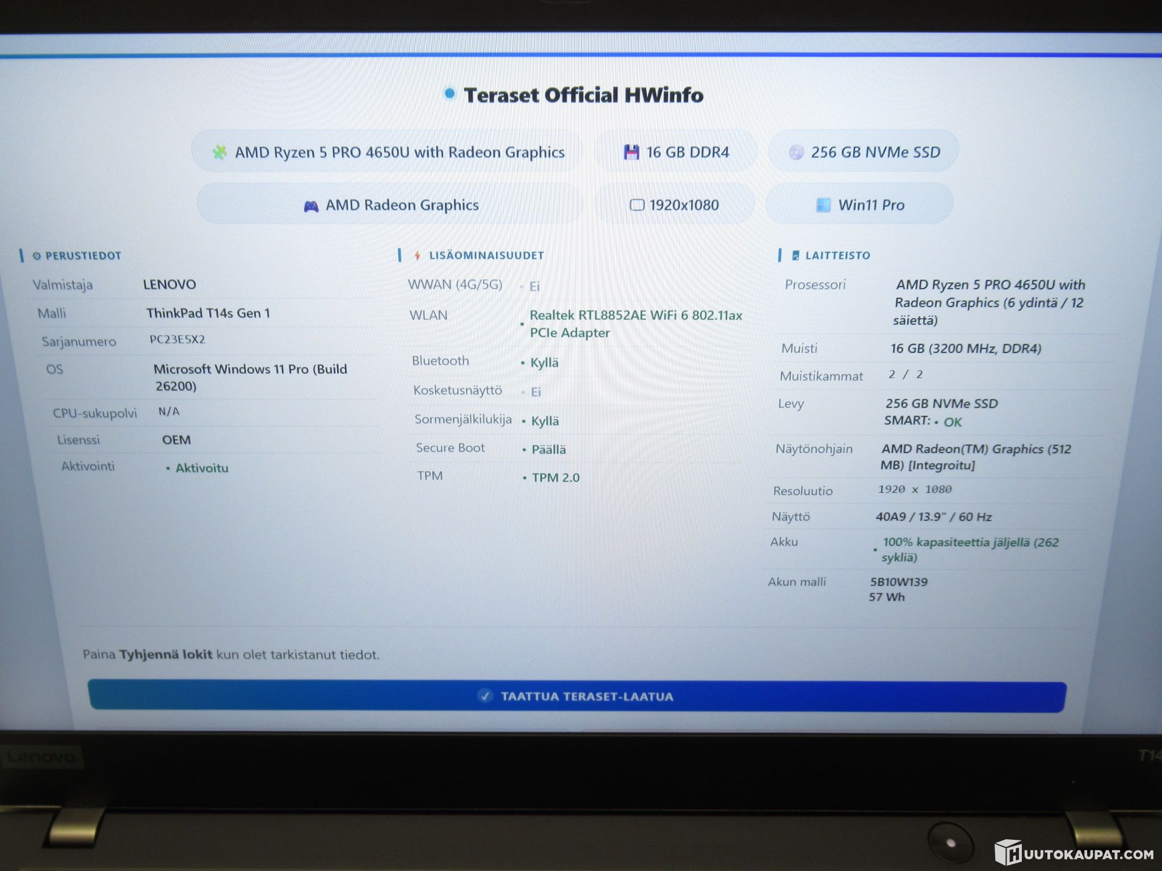
Task: Click the checkmark icon in the blue banner
Action: tap(485, 696)
